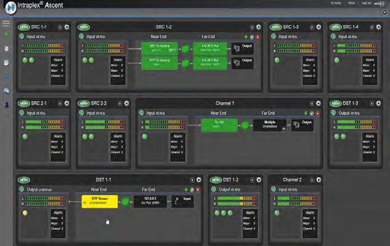Click the red delete icon in Channel 1

(x=318, y=113)
